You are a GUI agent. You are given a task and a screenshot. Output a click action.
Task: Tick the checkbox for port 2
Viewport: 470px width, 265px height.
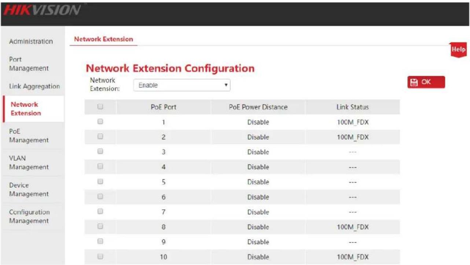pos(100,137)
